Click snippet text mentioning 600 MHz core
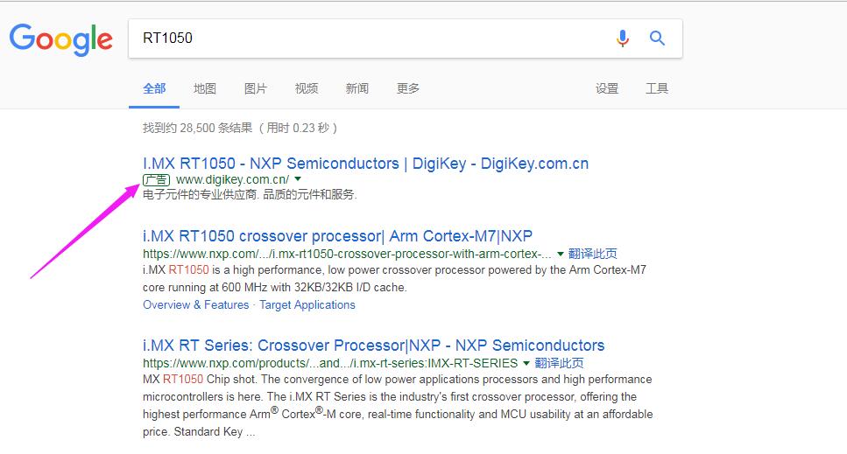This screenshot has height=454, width=847. tap(394, 278)
